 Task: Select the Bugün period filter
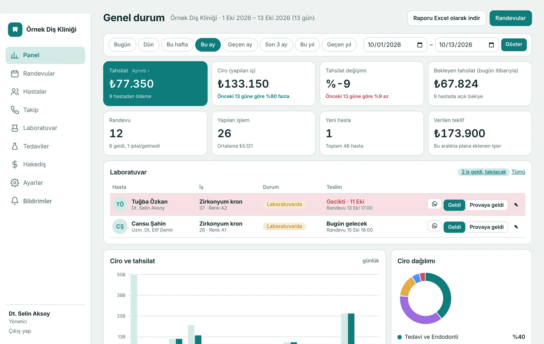click(x=122, y=45)
